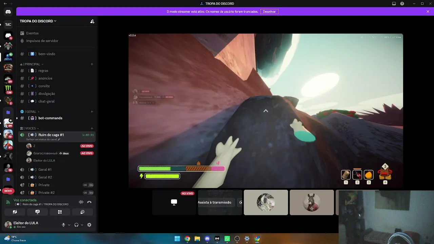The width and height of the screenshot is (434, 244).
Task: Open the main game stream view
Action: coord(266,110)
